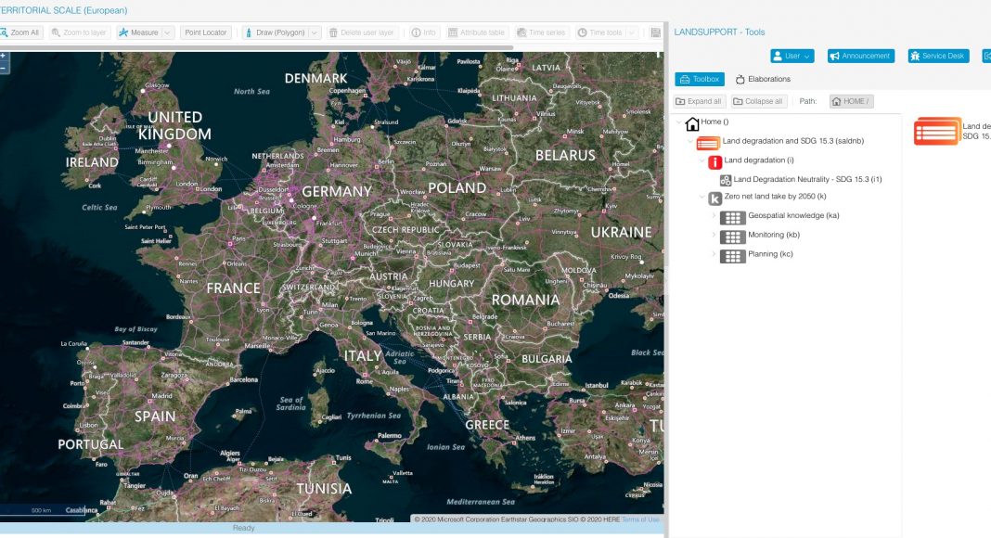Click the red i icon for Land degradation
The height and width of the screenshot is (538, 991).
pyautogui.click(x=714, y=162)
